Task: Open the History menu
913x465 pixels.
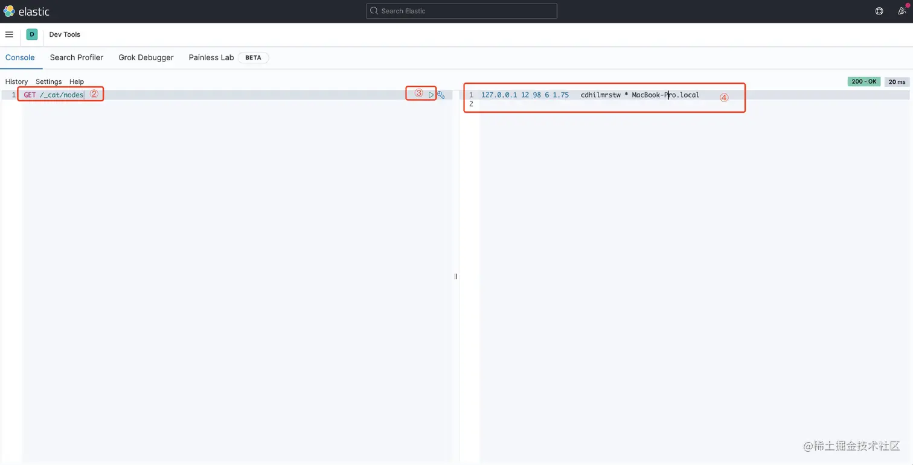Action: 16,81
